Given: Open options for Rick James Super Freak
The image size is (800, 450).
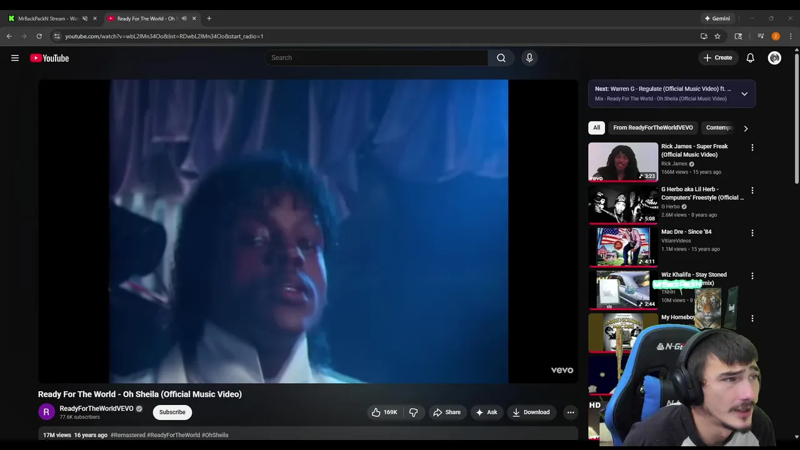Looking at the screenshot, I should coord(752,147).
